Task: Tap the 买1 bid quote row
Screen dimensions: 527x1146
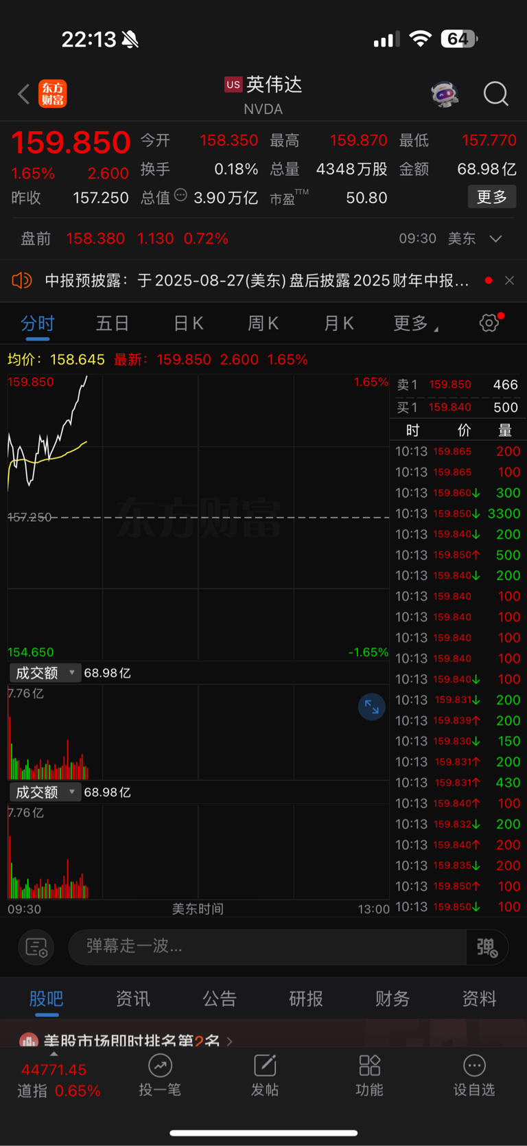Action: pos(458,407)
